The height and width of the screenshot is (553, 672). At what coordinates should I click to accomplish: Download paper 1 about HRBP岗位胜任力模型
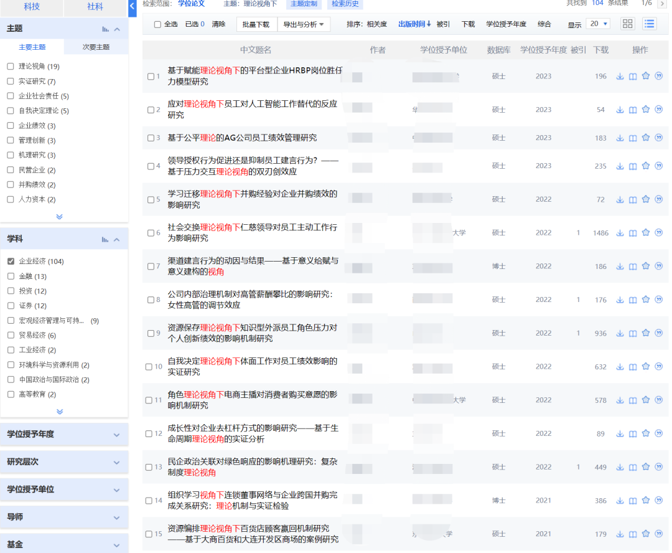point(620,77)
